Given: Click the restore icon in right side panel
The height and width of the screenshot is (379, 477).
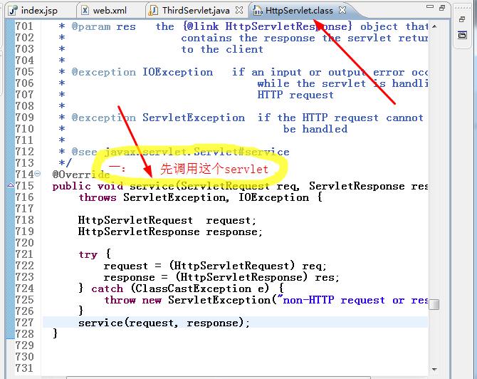Looking at the screenshot, I should coord(462,19).
